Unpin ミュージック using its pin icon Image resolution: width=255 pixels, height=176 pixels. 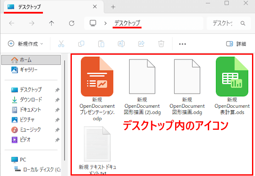click(x=57, y=130)
